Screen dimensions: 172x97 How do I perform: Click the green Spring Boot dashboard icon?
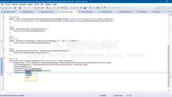(x=98, y=8)
